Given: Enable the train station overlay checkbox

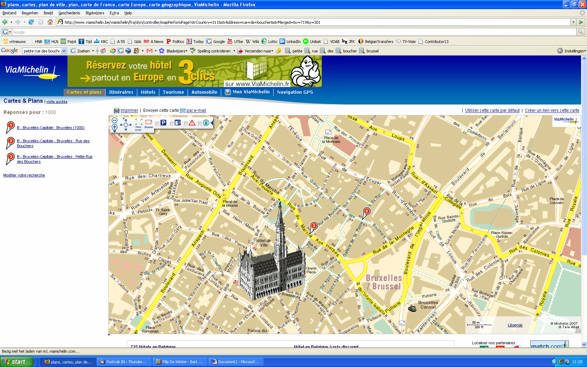Looking at the screenshot, I should click(200, 123).
